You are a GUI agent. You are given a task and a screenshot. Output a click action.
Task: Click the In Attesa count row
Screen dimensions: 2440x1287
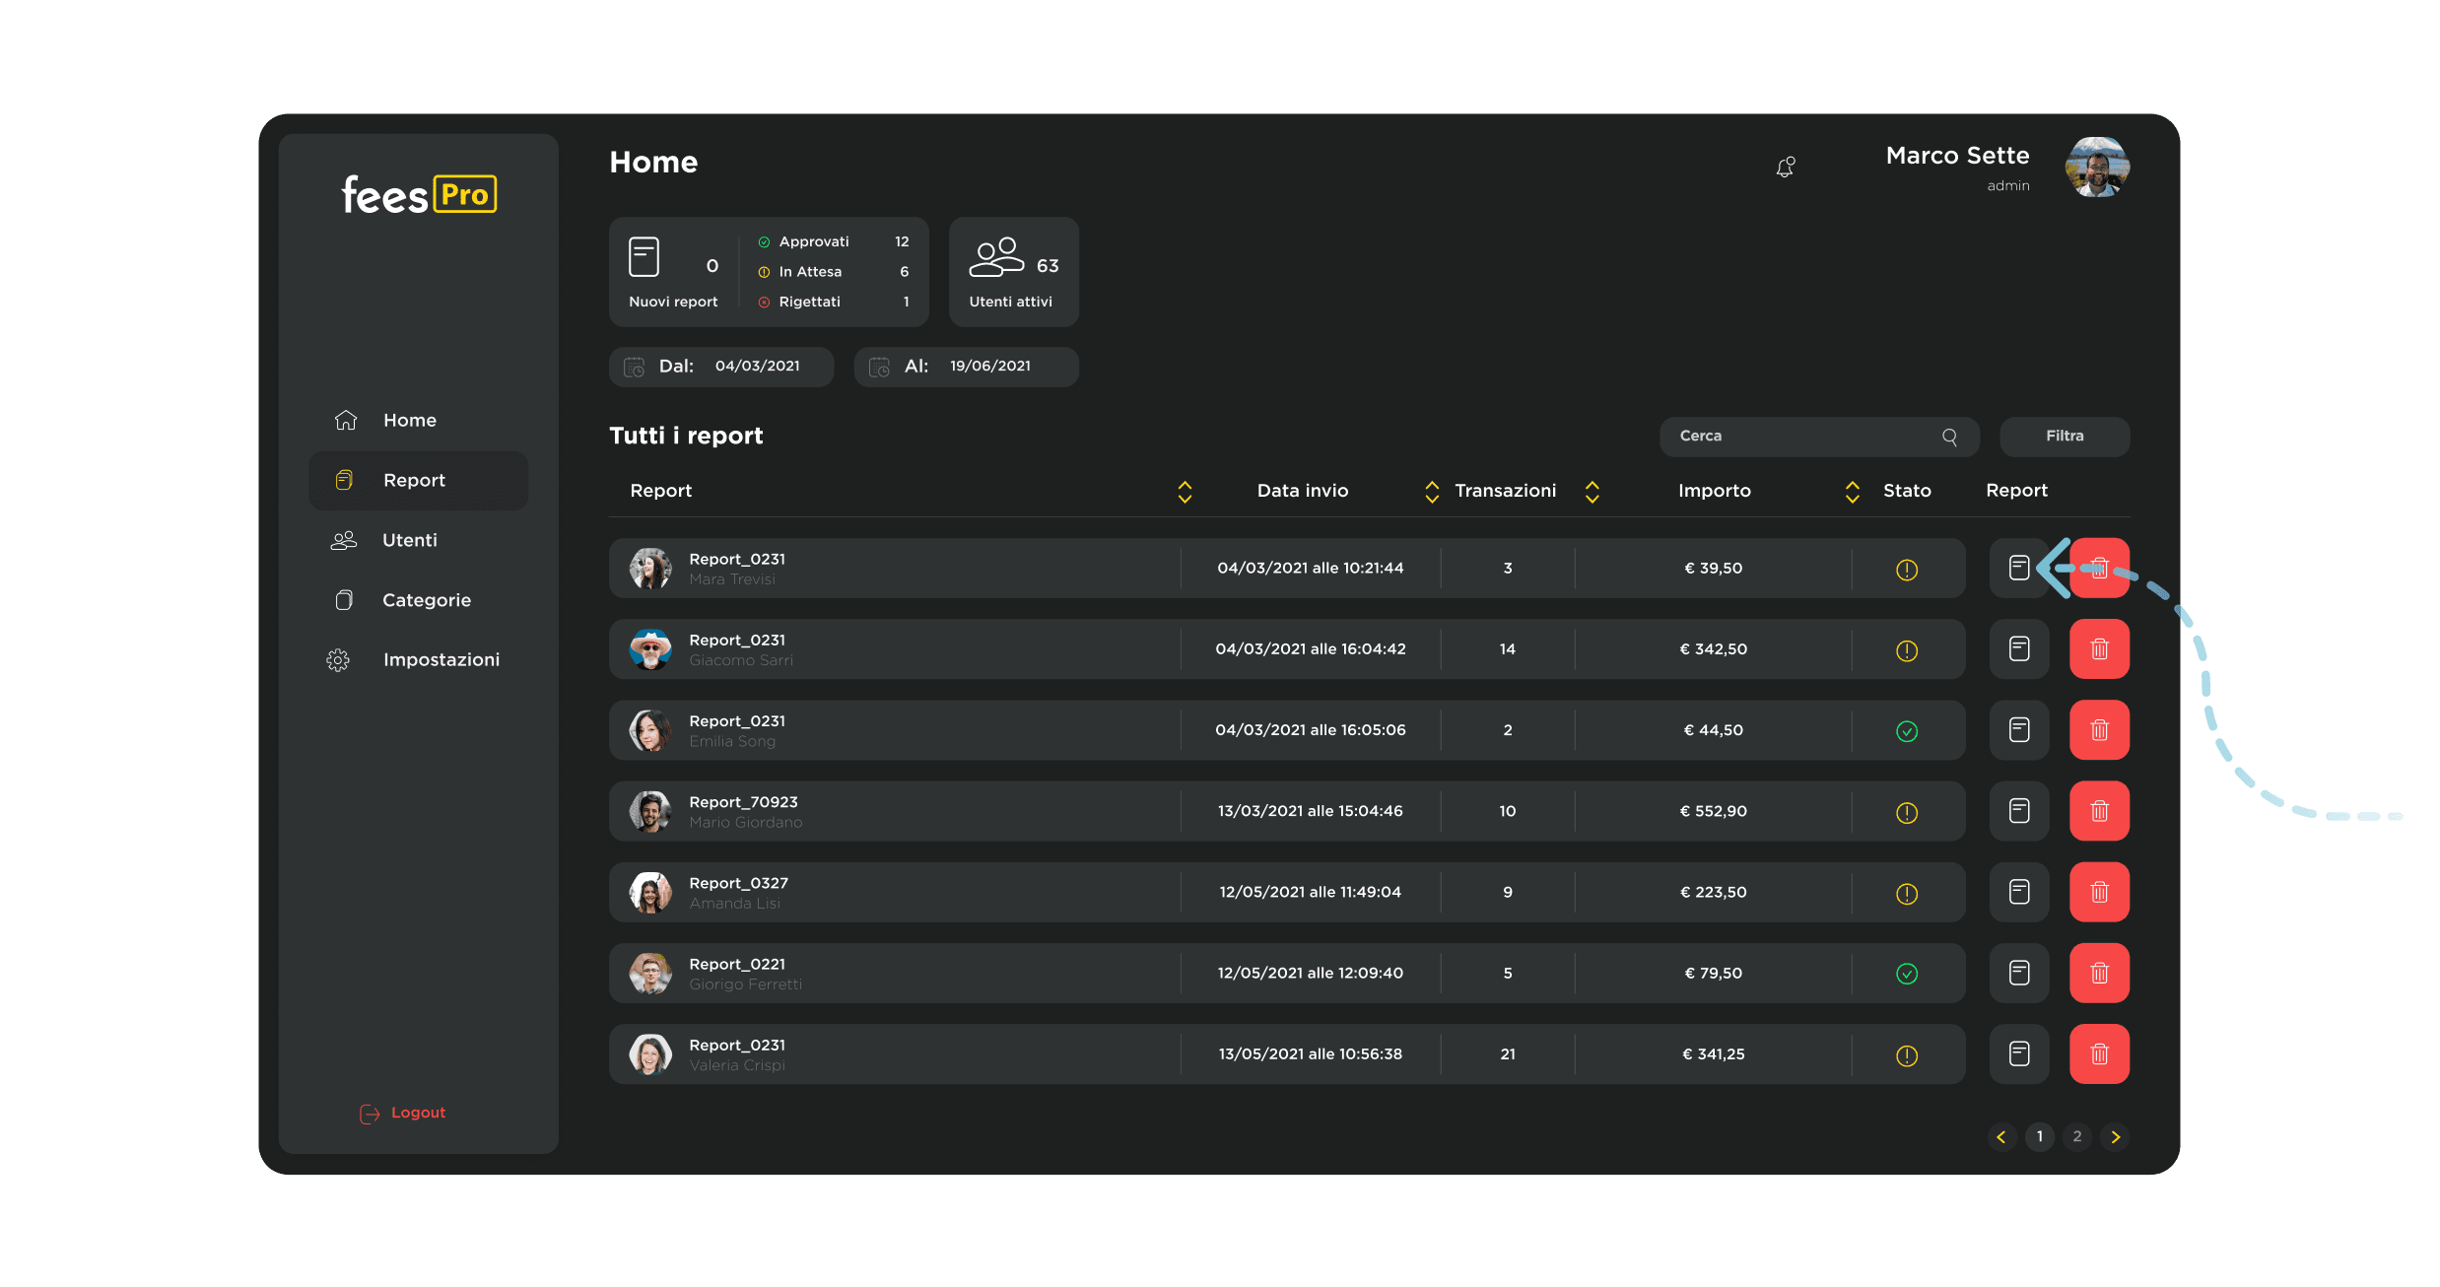pos(834,272)
